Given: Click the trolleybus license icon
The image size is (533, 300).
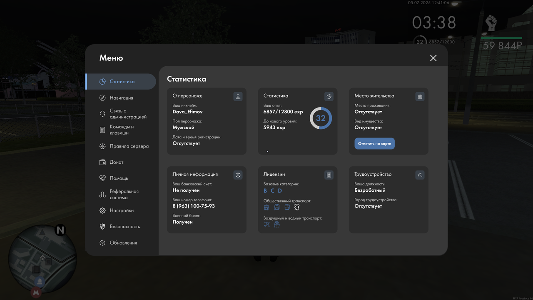Looking at the screenshot, I should (x=266, y=207).
